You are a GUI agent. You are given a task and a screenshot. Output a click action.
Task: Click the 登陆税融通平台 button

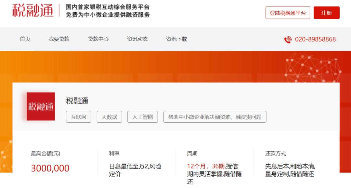point(288,13)
